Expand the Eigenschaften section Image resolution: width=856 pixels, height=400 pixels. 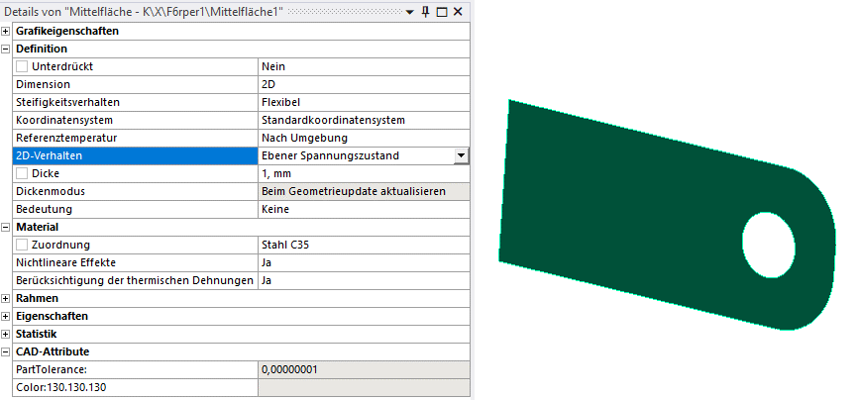[x=6, y=316]
